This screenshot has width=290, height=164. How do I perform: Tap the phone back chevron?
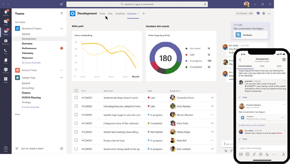(240, 60)
